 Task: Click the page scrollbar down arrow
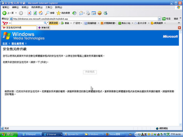click(x=180, y=125)
